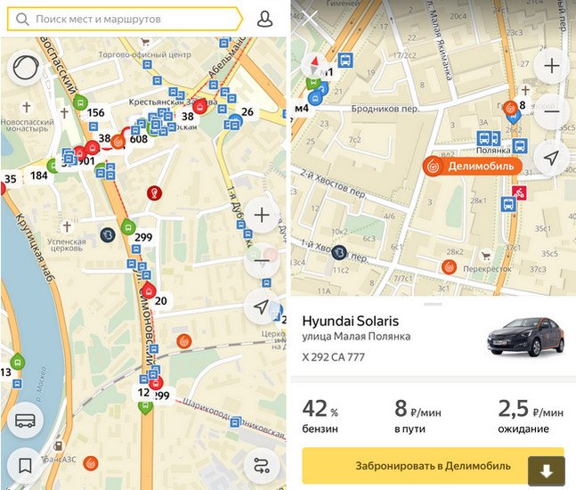576x490 pixels.
Task: Open the route builder icon
Action: coord(262,465)
